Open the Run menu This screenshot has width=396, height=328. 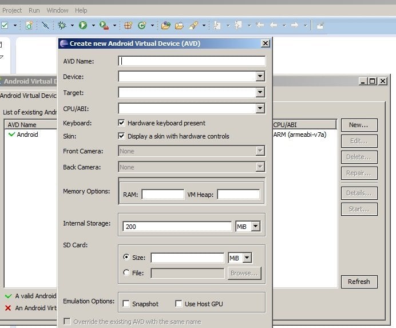34,11
